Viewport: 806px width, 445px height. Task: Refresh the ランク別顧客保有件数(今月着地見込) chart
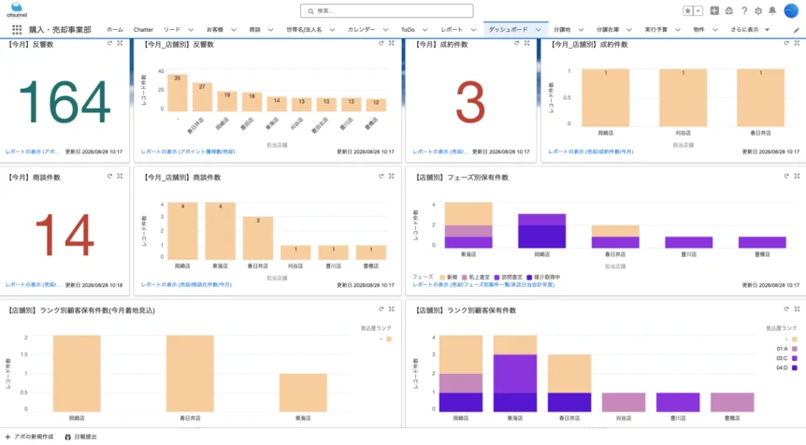point(381,309)
